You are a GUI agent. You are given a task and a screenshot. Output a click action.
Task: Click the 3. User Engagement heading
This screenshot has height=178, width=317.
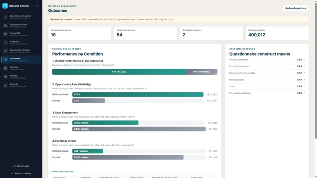click(x=65, y=112)
